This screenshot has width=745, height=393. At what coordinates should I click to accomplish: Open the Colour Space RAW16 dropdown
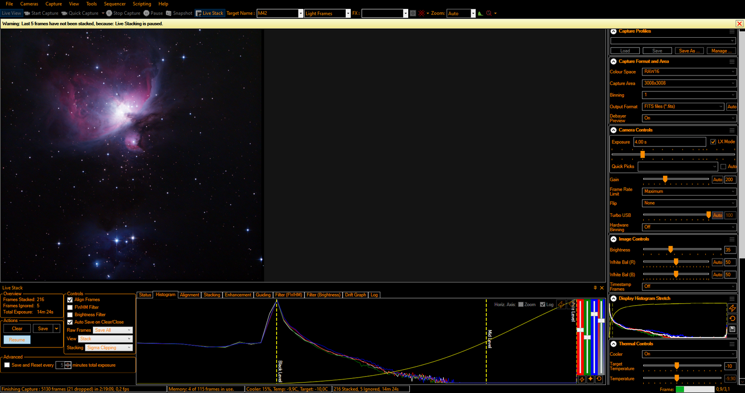tap(688, 72)
